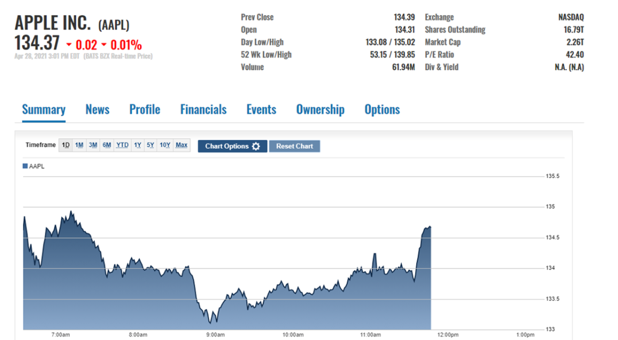Viewport: 618px width, 340px height.
Task: Click the AAPL legend color square
Action: pos(25,166)
